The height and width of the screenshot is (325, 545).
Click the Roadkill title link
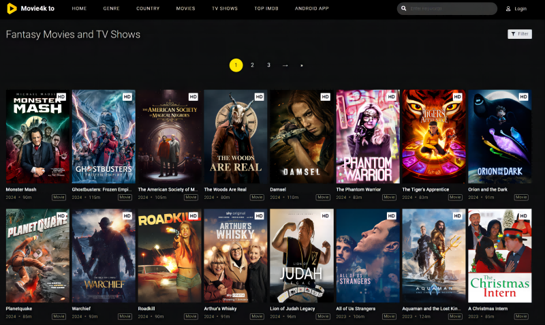coord(146,309)
